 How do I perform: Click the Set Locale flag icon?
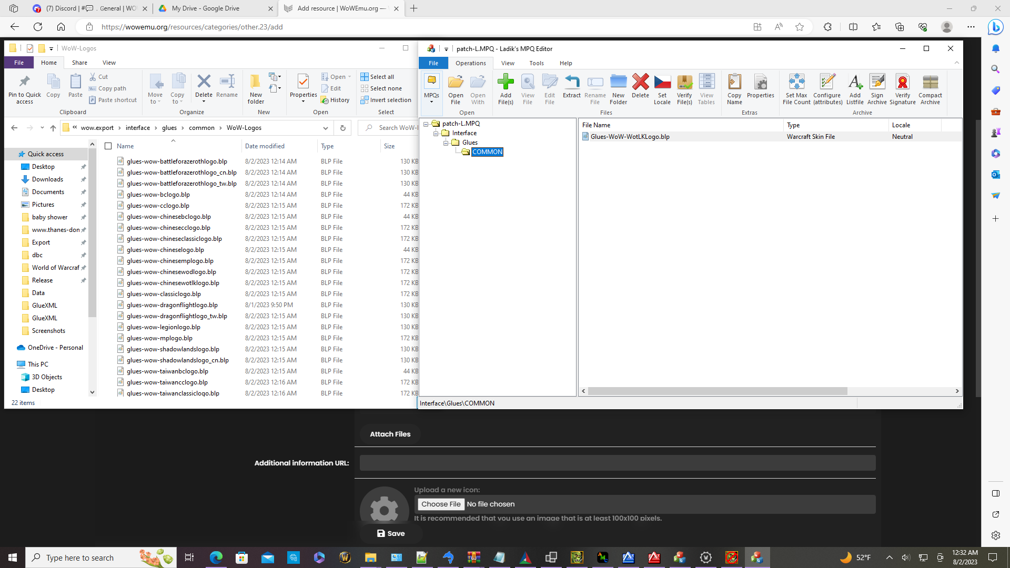pyautogui.click(x=662, y=82)
